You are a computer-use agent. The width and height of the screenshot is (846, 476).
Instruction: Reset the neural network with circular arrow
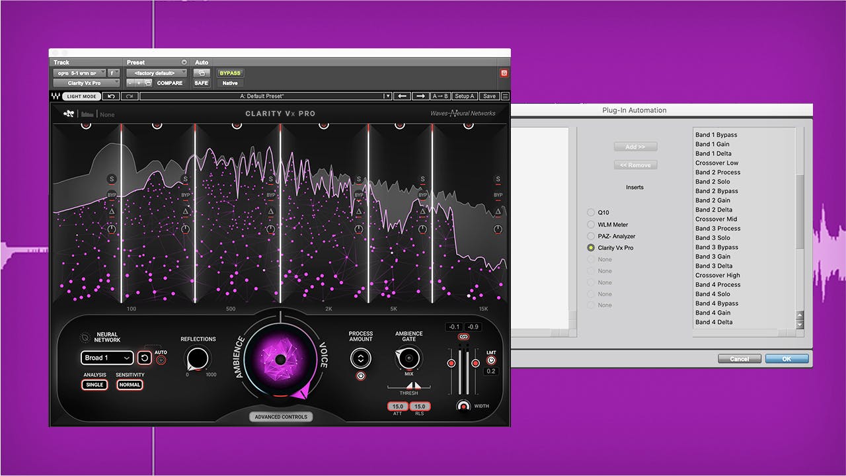145,358
